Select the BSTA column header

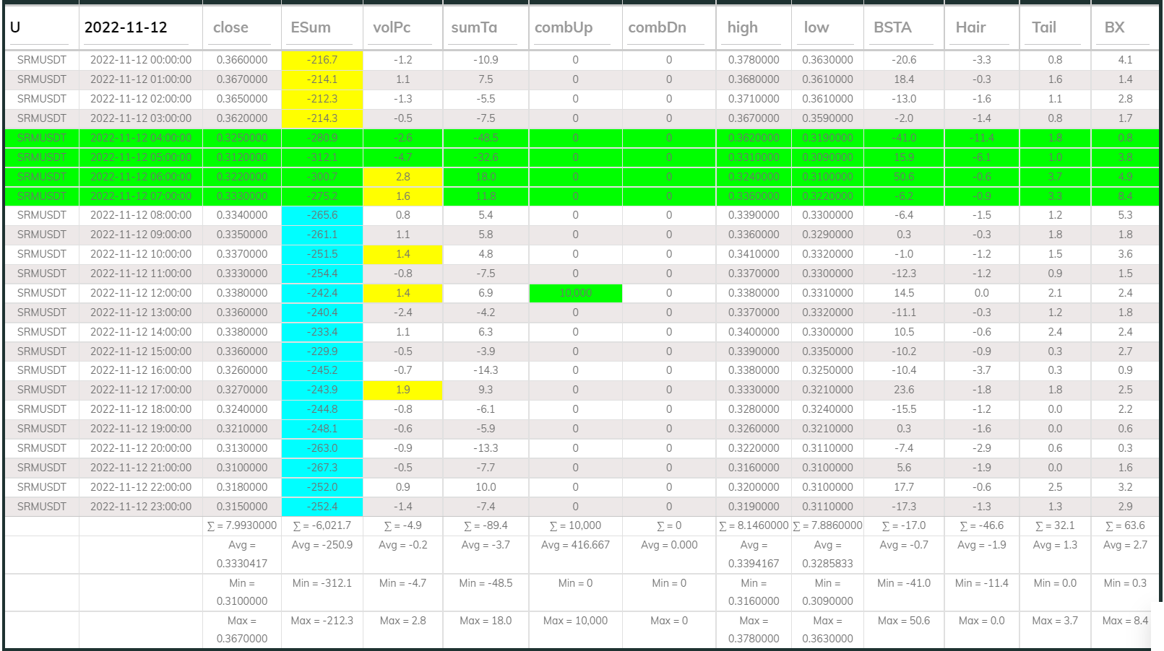click(x=890, y=27)
